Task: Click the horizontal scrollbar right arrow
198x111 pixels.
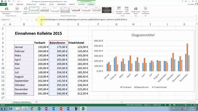Action: 195,102
